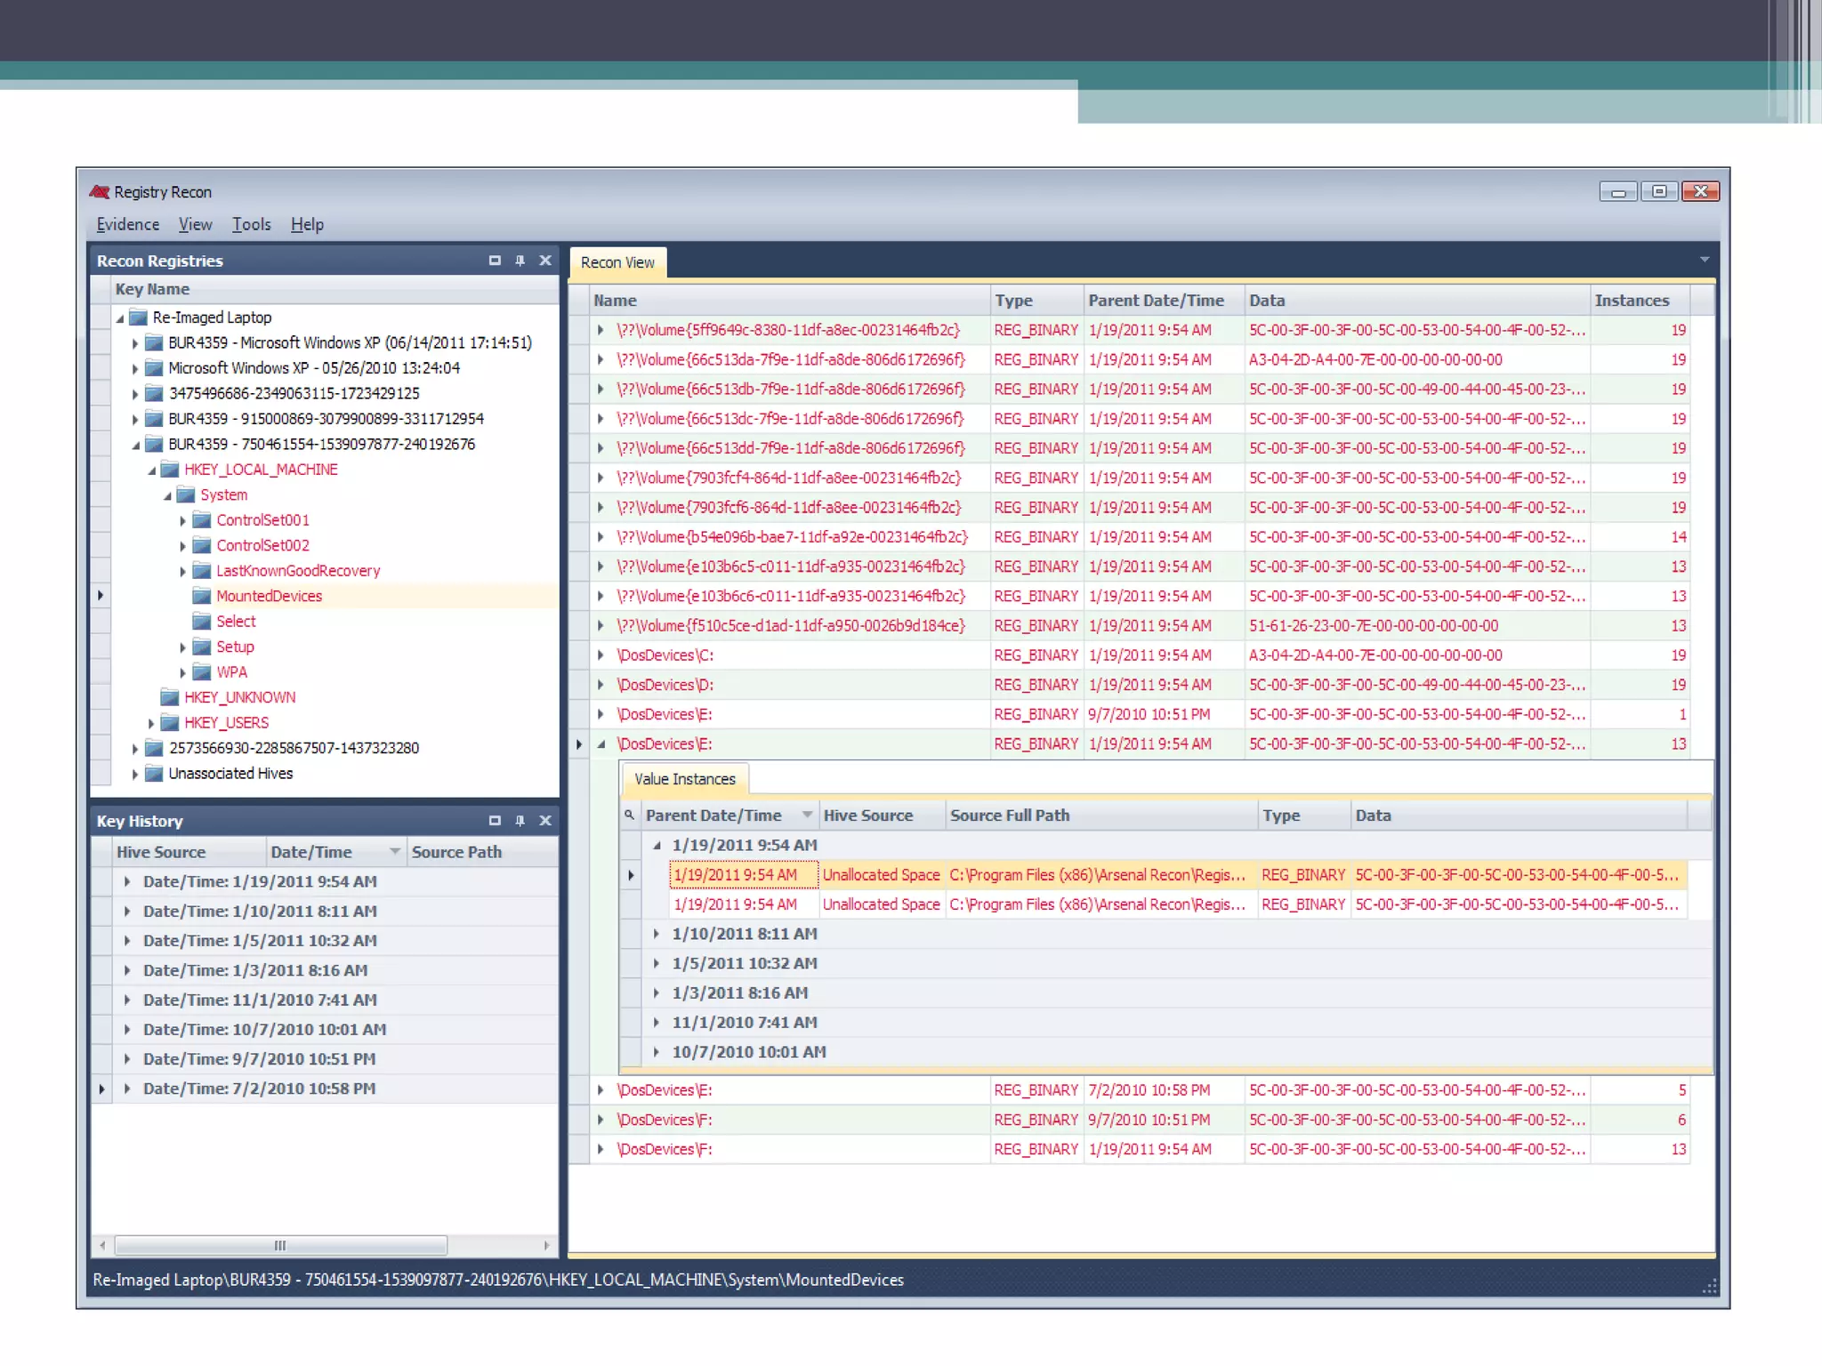This screenshot has width=1822, height=1366.
Task: Click the search icon in Value Instances grid
Action: (x=629, y=815)
